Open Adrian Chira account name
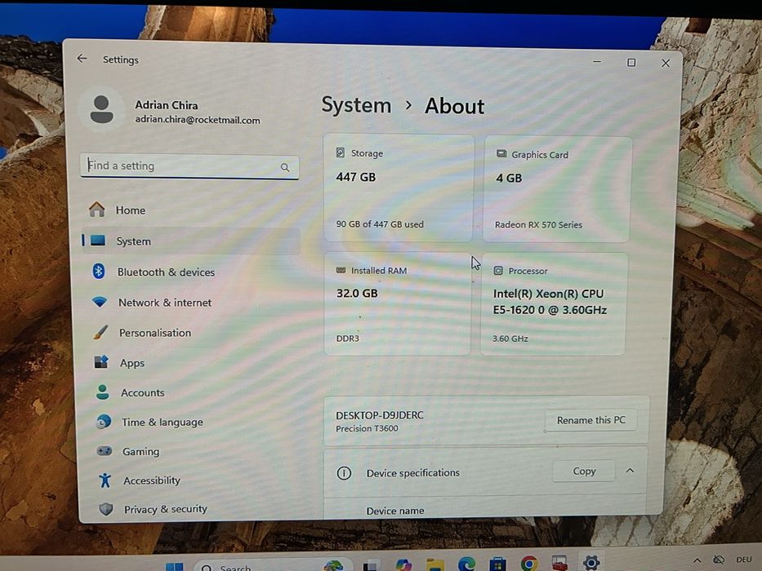This screenshot has width=762, height=571. pos(166,105)
